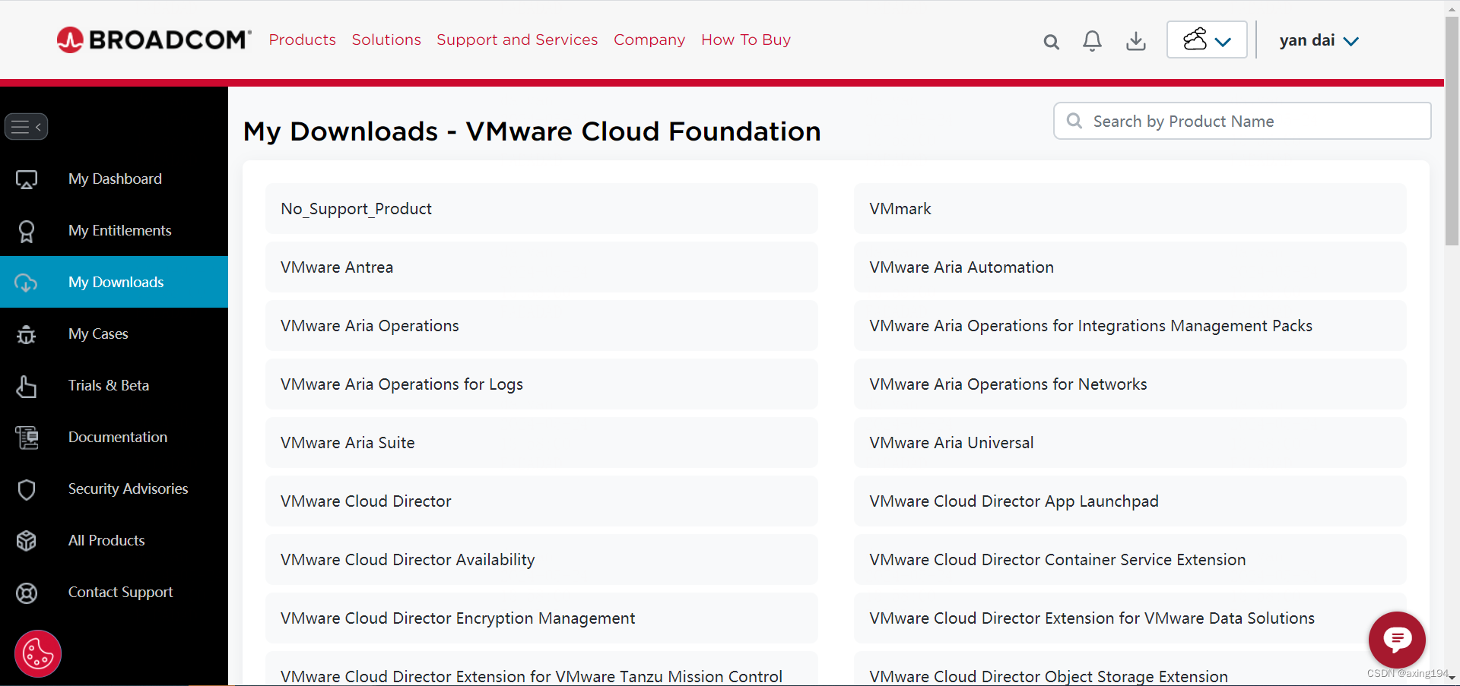
Task: Open VMware Aria Automation
Action: (x=1130, y=267)
